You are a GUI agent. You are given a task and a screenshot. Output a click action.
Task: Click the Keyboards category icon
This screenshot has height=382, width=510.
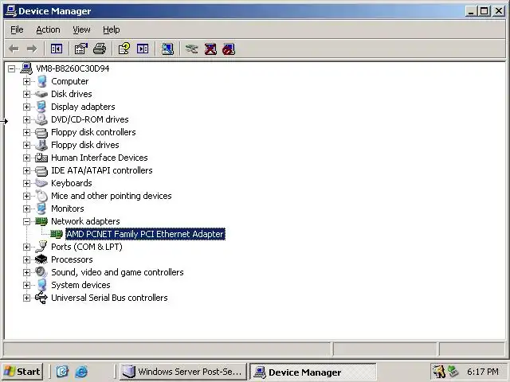click(x=41, y=183)
